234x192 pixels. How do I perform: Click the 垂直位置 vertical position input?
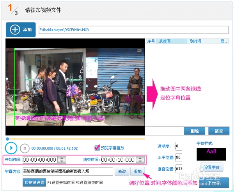tap(179, 169)
